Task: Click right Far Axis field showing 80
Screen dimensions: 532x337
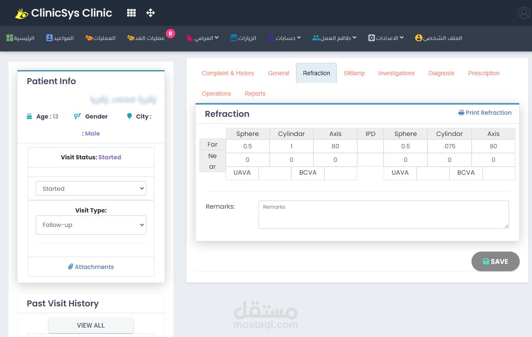Action: coord(493,146)
